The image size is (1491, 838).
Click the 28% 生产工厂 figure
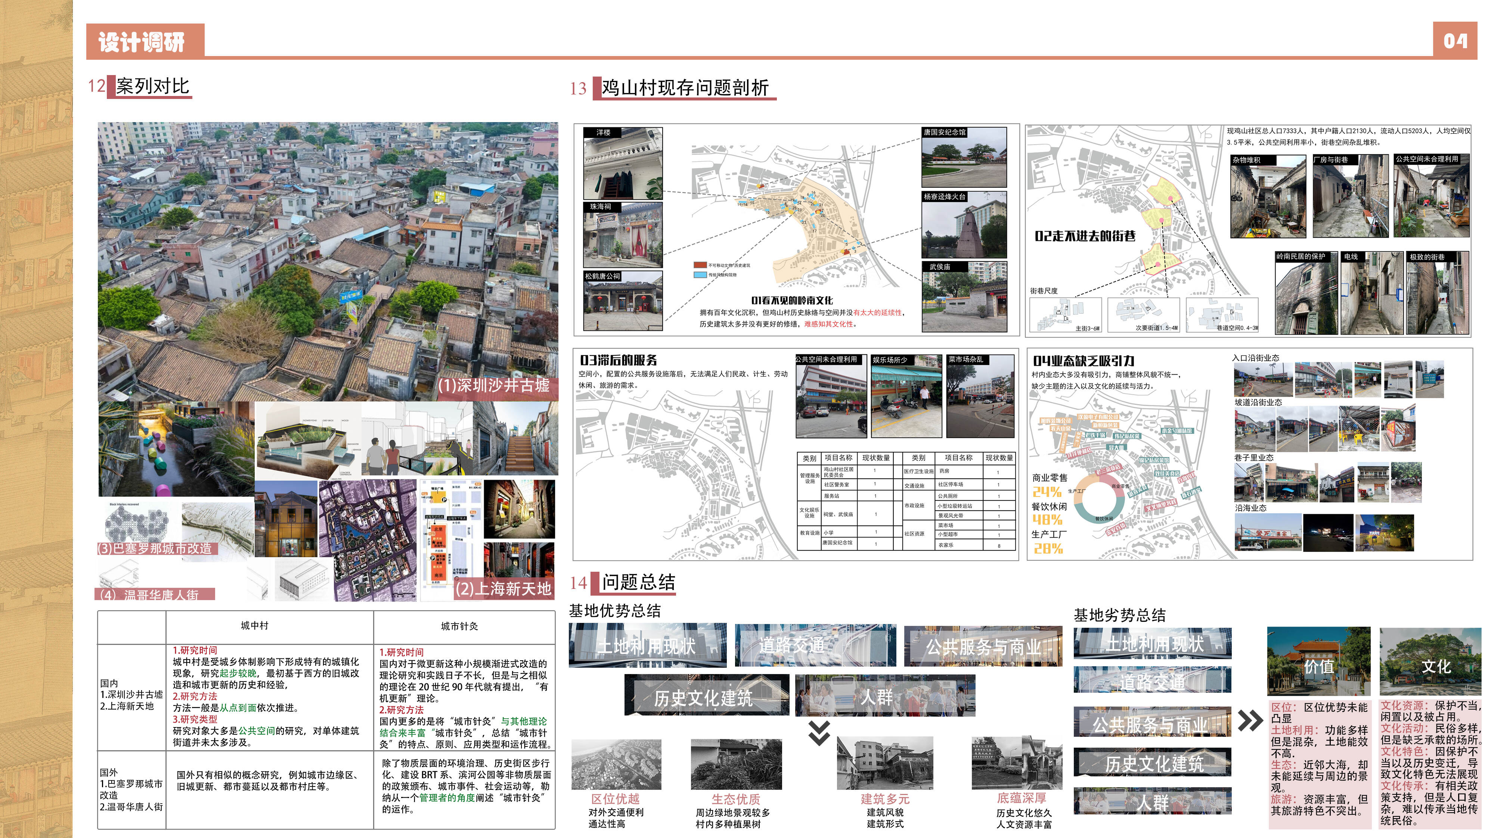click(1048, 549)
